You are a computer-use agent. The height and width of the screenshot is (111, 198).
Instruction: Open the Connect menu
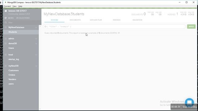(x=7, y=6)
